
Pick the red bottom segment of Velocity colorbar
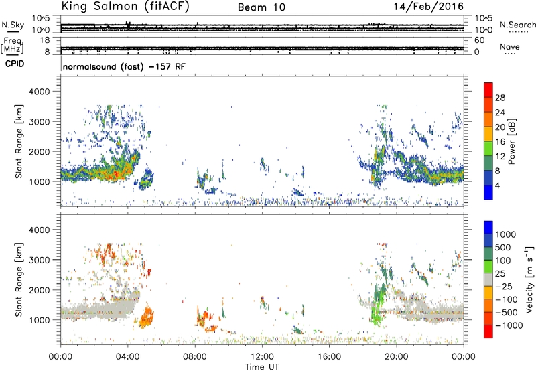(x=488, y=331)
